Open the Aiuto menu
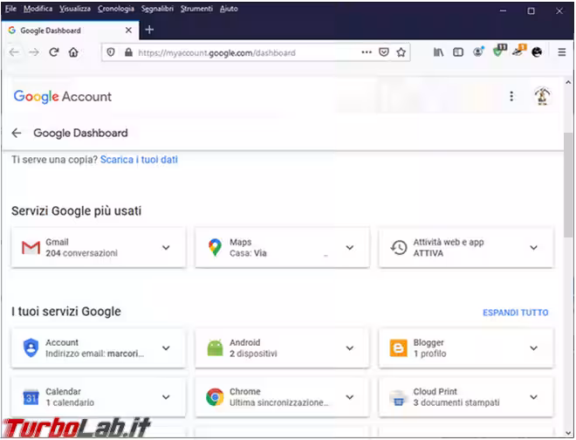The width and height of the screenshot is (576, 440). tap(229, 9)
